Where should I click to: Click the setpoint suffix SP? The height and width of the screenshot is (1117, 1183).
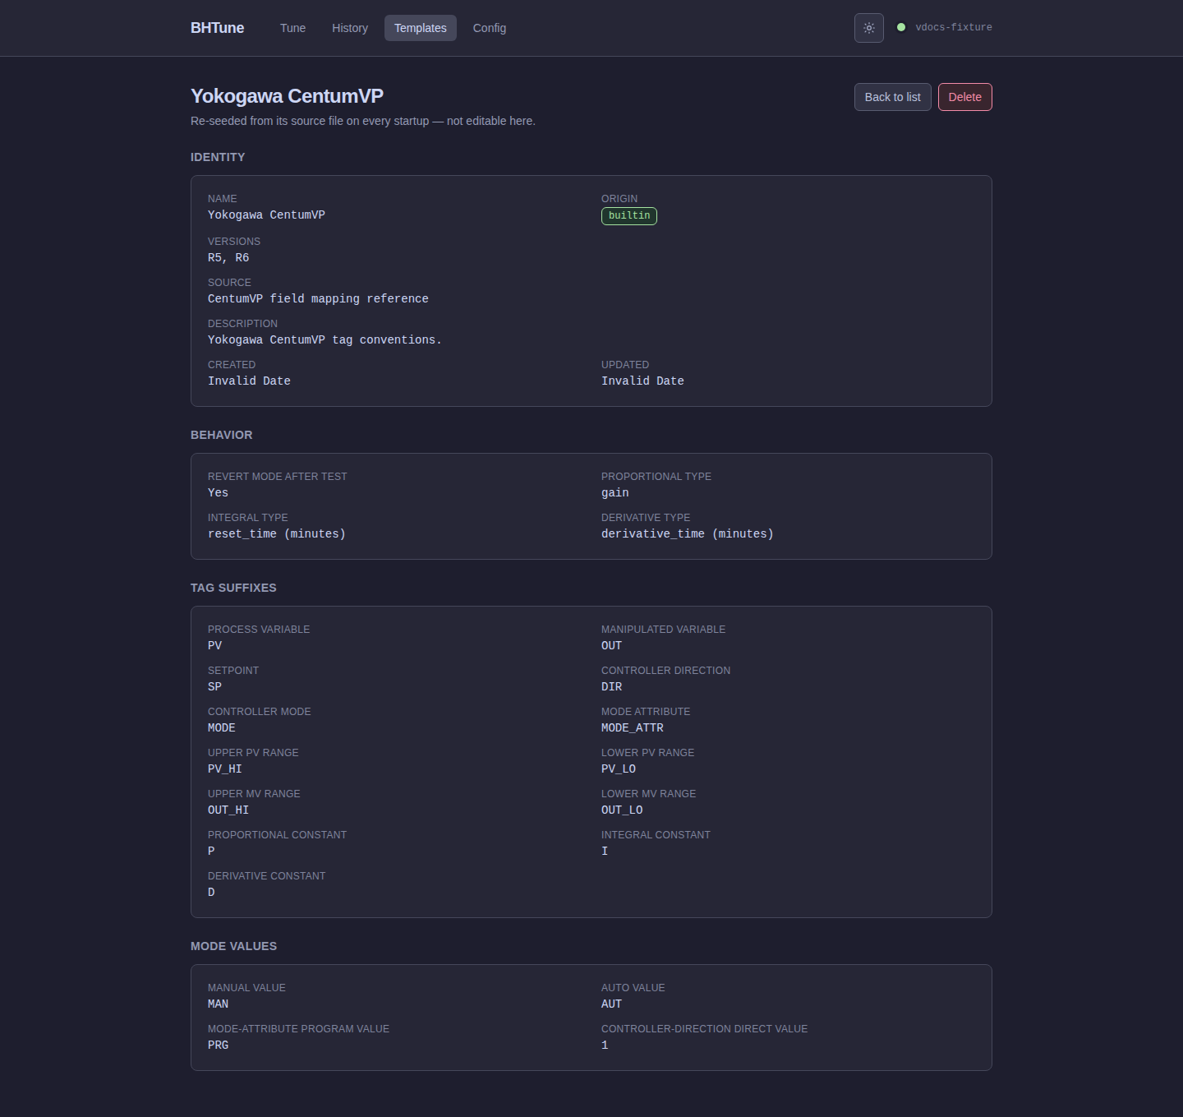(214, 687)
